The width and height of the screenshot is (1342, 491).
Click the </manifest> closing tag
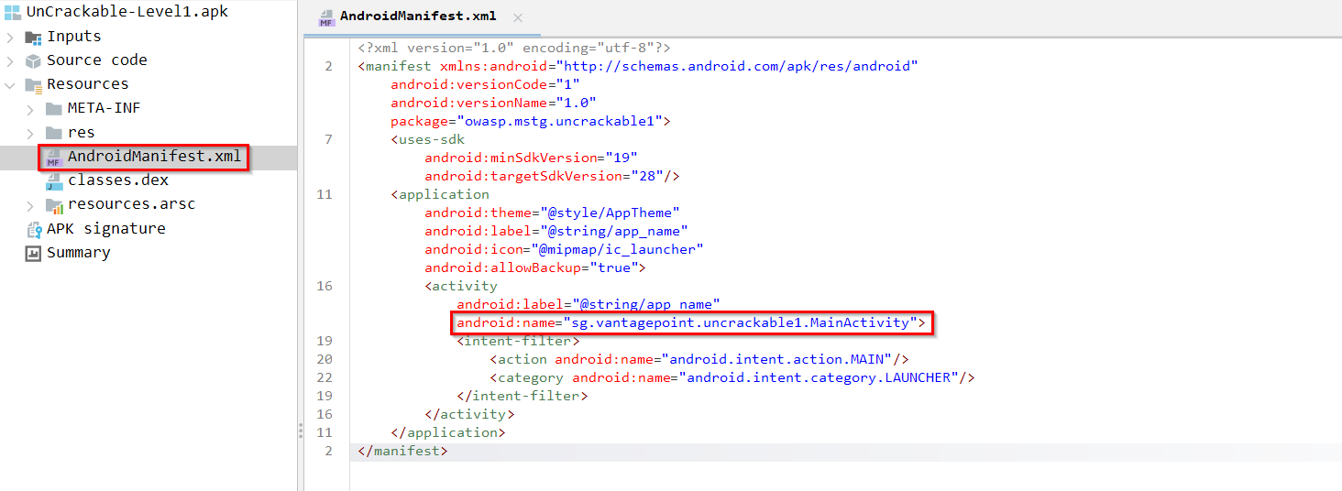coord(402,451)
